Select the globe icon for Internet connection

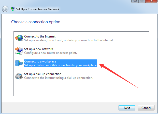point(19,38)
